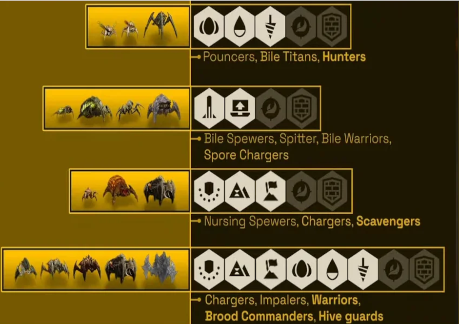Select the Spore Chargers text
The image size is (459, 324).
point(246,155)
